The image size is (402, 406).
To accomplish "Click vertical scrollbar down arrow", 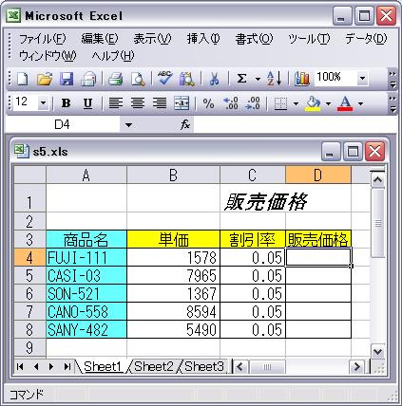I will (x=377, y=351).
